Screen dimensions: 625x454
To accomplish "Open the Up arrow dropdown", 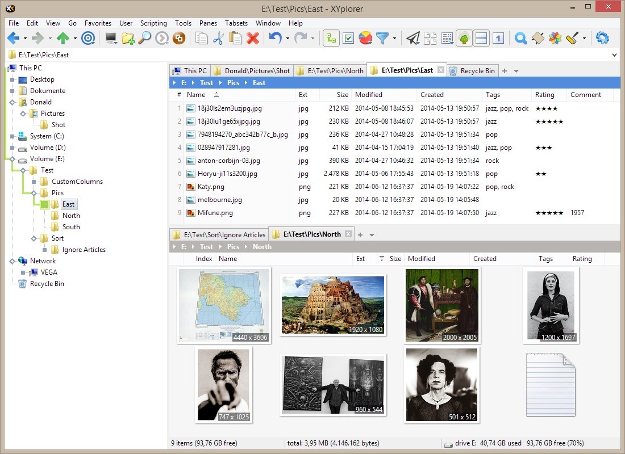I will [75, 39].
